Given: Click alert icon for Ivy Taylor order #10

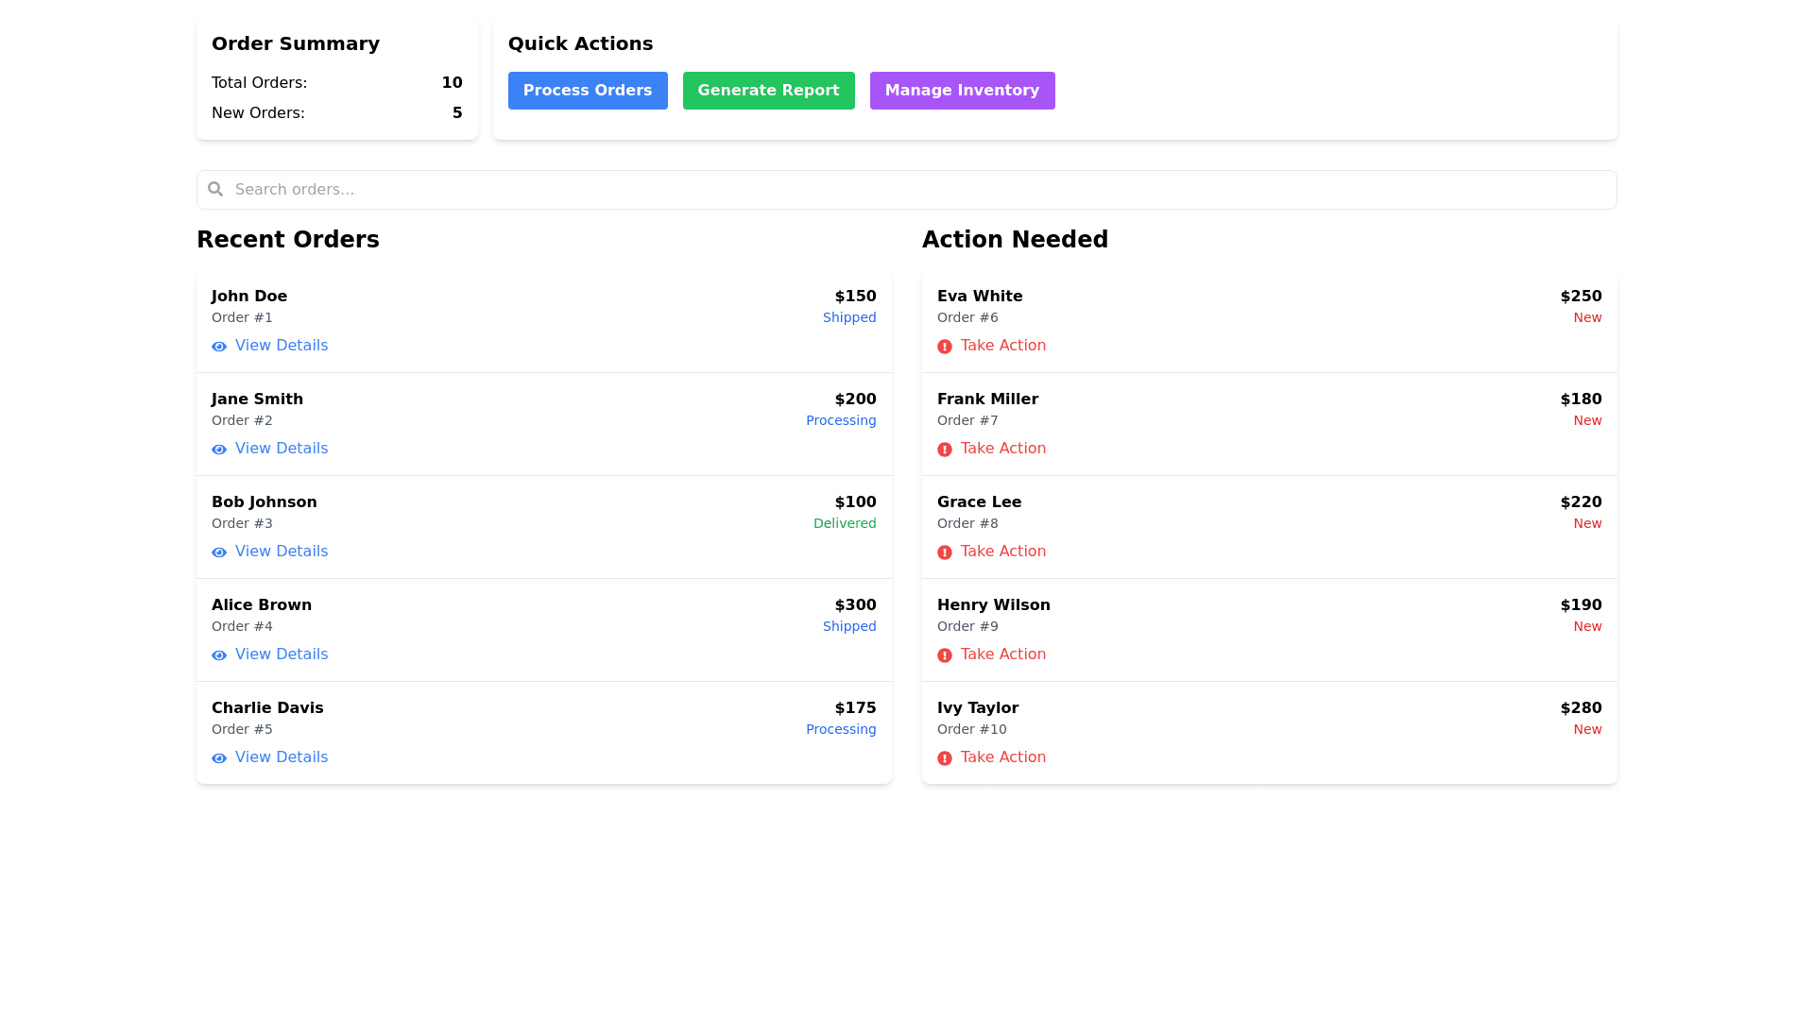Looking at the screenshot, I should tap(945, 758).
